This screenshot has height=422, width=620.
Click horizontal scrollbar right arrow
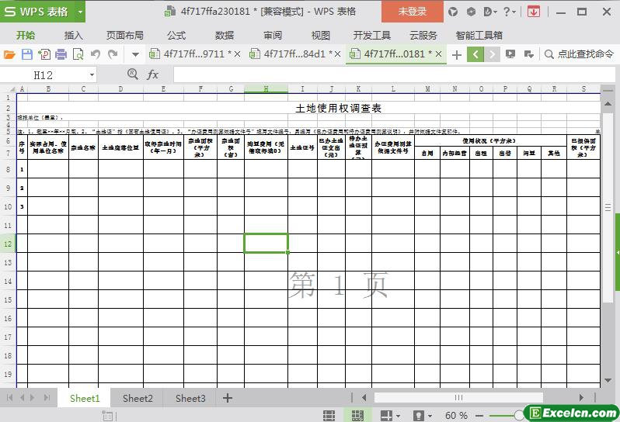581,397
